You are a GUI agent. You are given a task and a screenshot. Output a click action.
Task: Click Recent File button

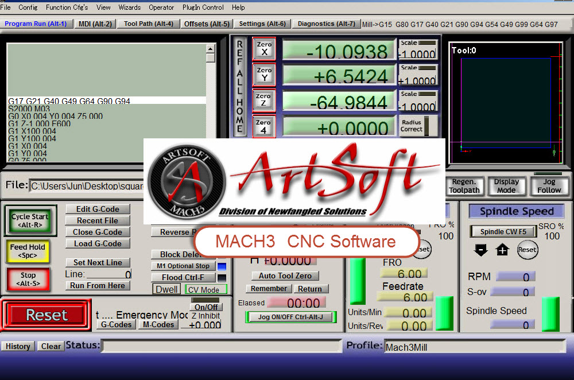coord(98,221)
